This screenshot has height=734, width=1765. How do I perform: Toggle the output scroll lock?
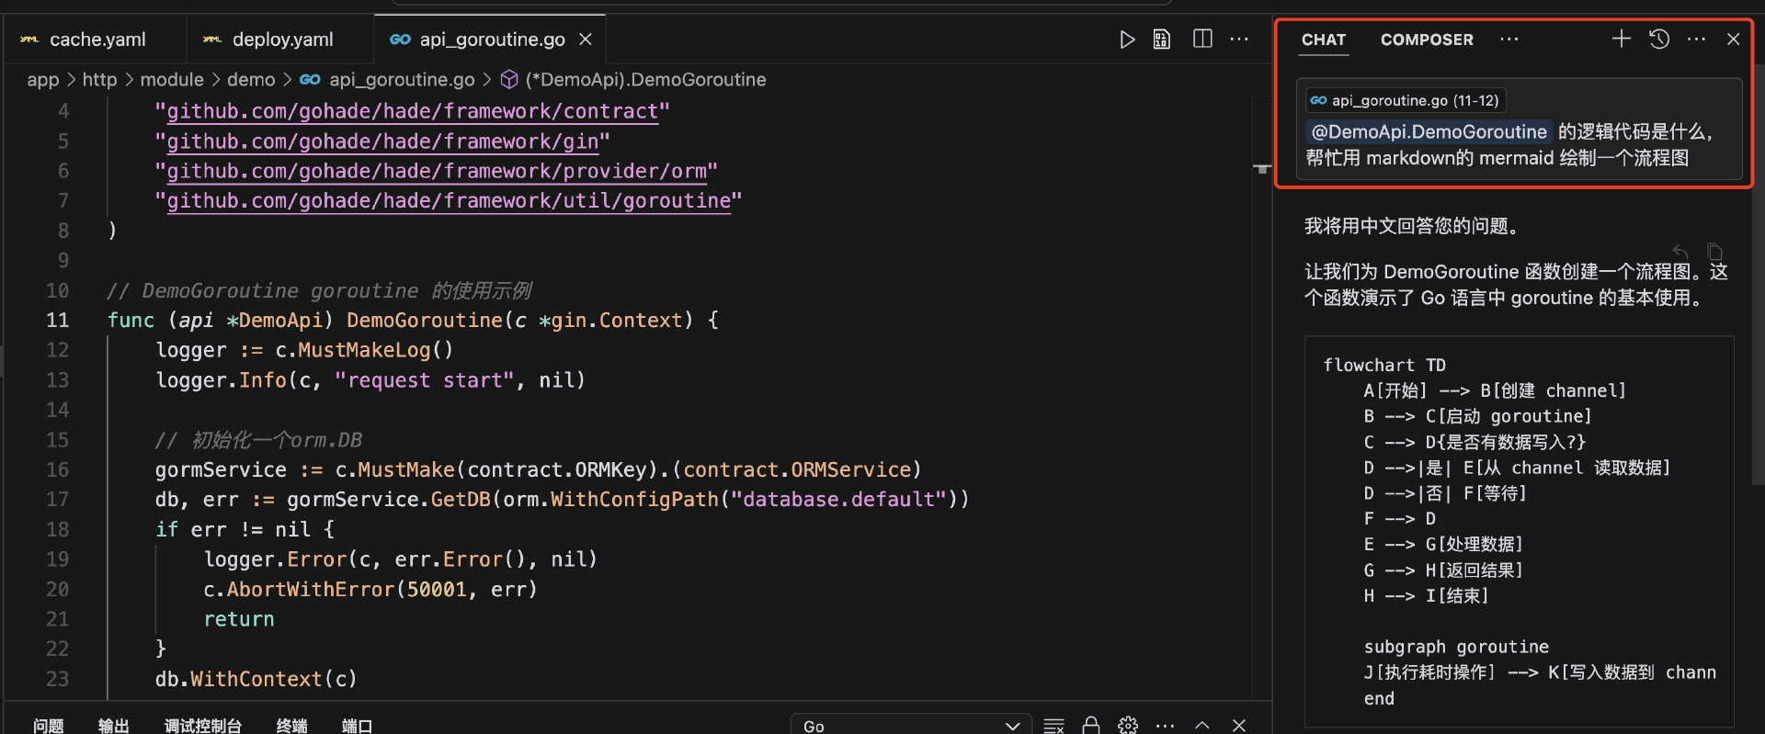1091,725
